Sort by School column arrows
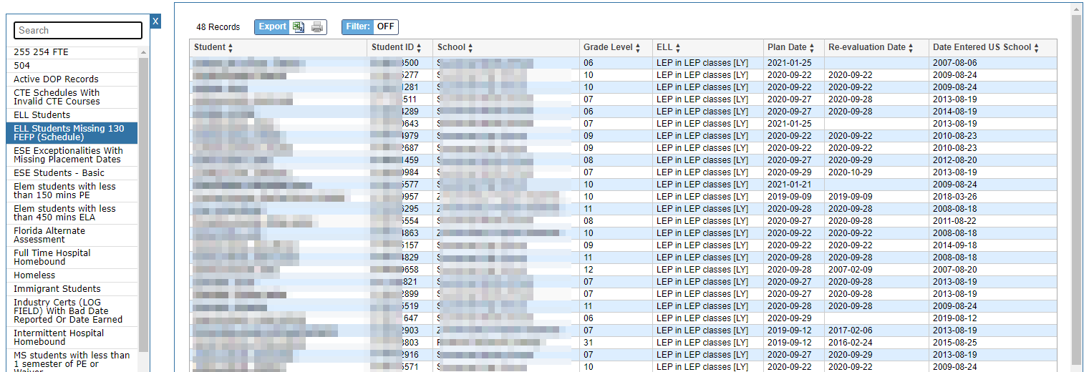 pyautogui.click(x=470, y=48)
